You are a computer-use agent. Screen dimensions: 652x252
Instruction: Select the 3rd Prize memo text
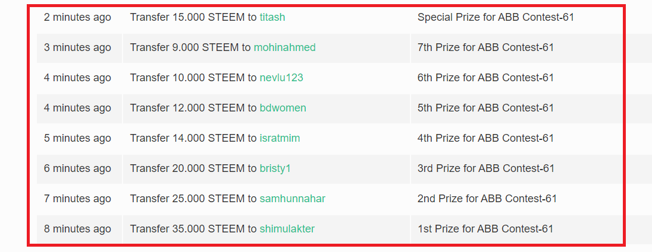click(485, 168)
